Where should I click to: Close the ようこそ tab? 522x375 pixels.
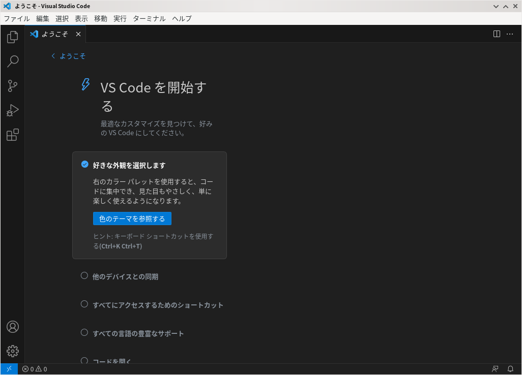tap(78, 34)
